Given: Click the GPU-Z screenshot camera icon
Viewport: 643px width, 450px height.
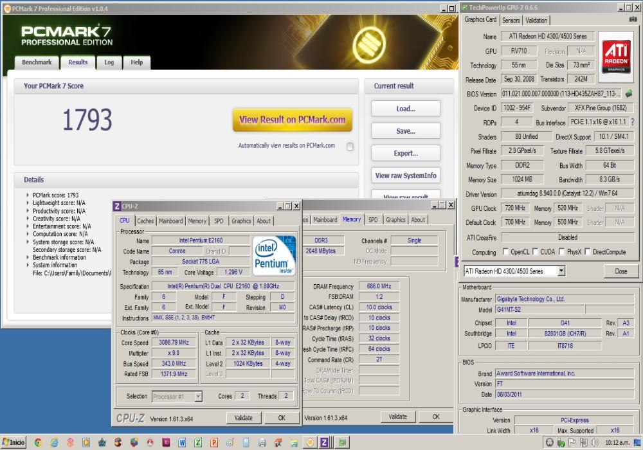Looking at the screenshot, I should (633, 19).
